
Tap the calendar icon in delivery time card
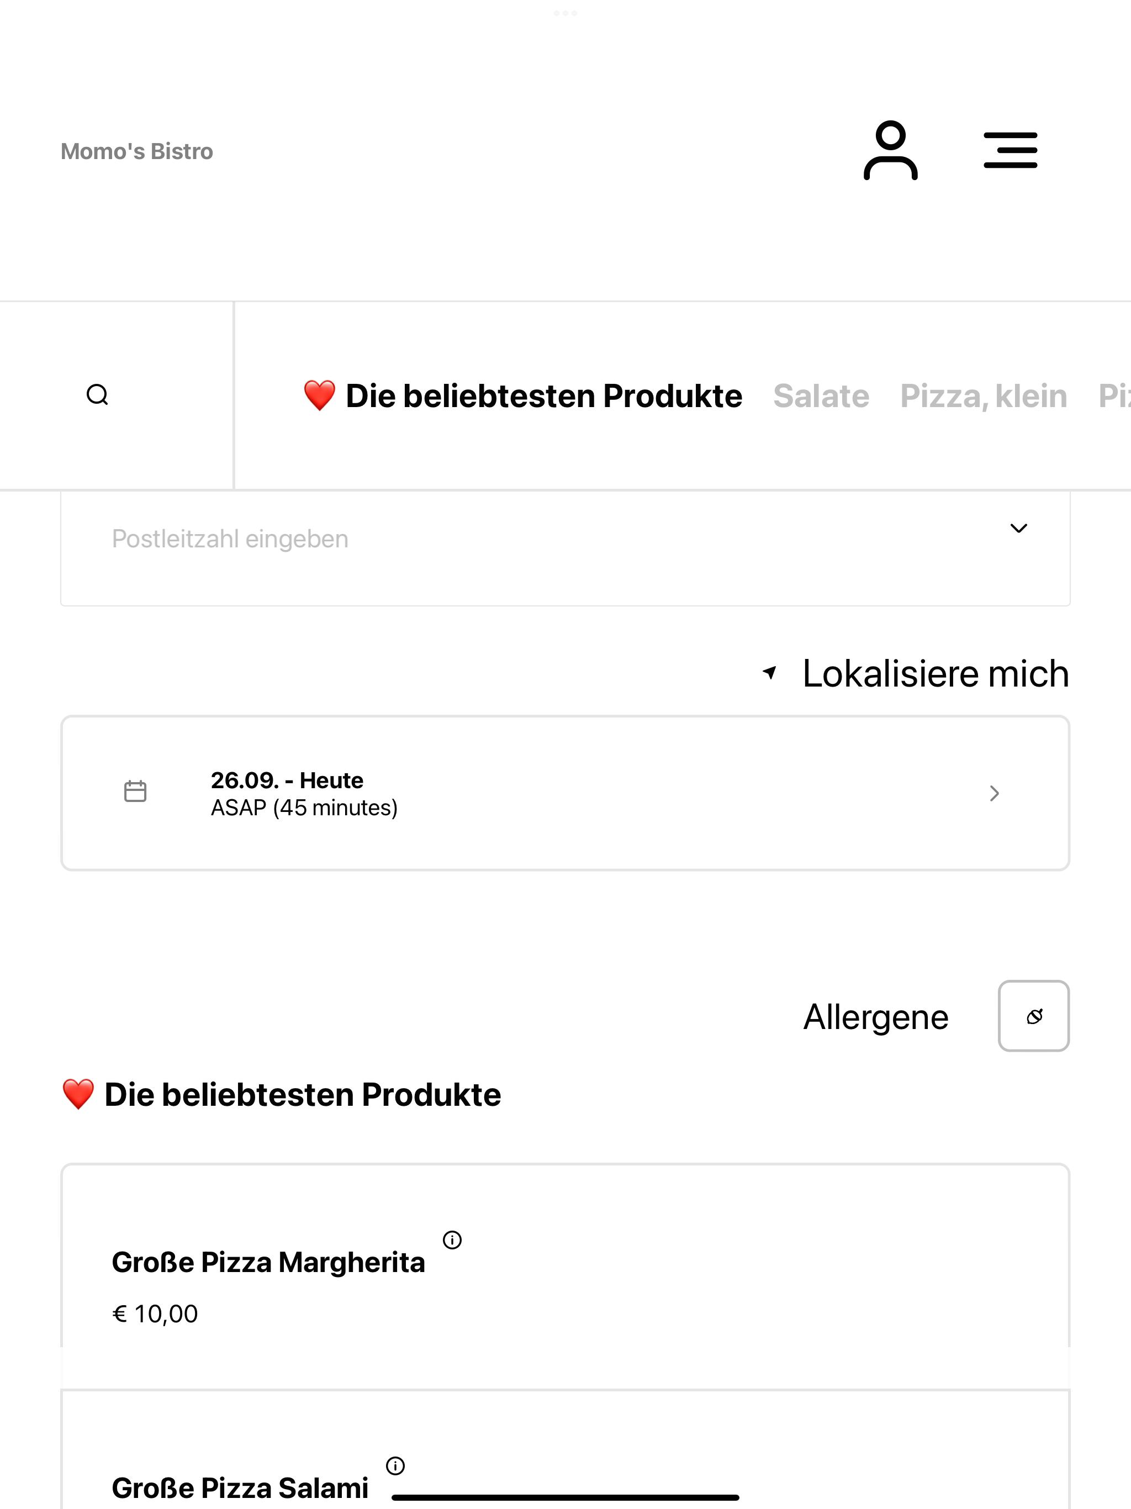pos(135,792)
